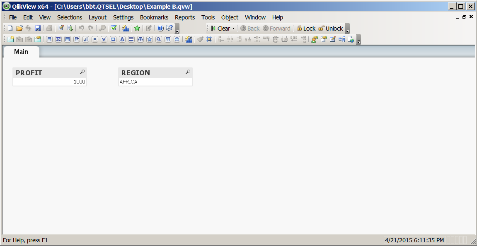The image size is (477, 246).
Task: Create a Current Selections Box icon
Action: pos(104,39)
